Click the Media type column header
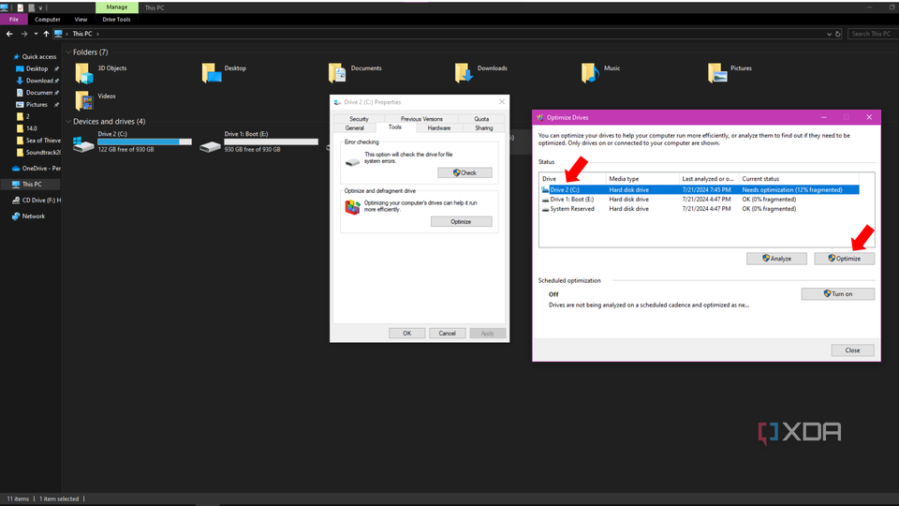The width and height of the screenshot is (899, 506). point(642,179)
